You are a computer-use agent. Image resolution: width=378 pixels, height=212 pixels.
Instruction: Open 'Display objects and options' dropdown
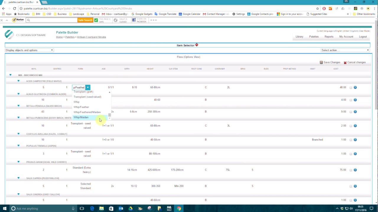[29, 50]
